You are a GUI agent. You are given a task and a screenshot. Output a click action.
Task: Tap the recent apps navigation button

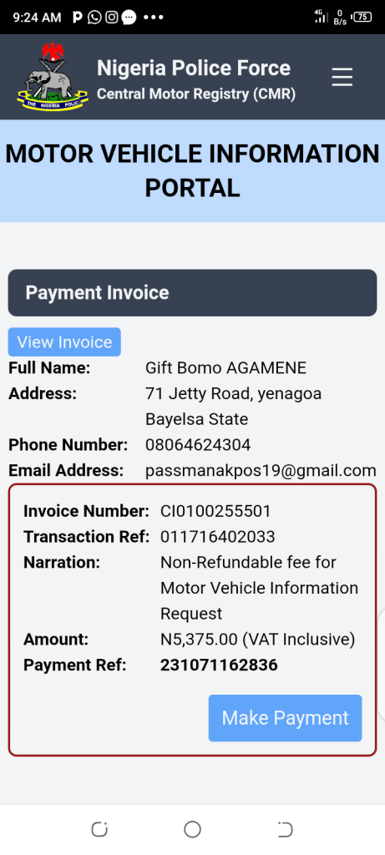[x=99, y=829]
